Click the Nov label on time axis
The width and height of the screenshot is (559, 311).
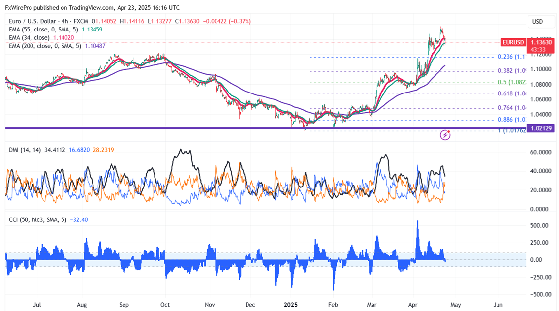pos(210,305)
